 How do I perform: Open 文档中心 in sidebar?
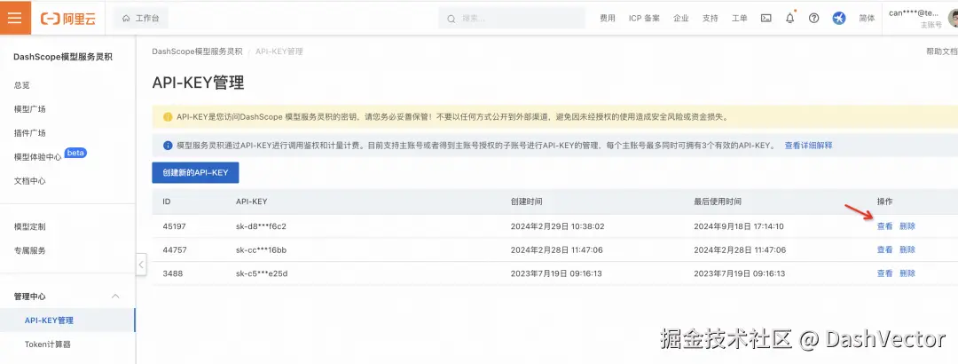point(30,180)
